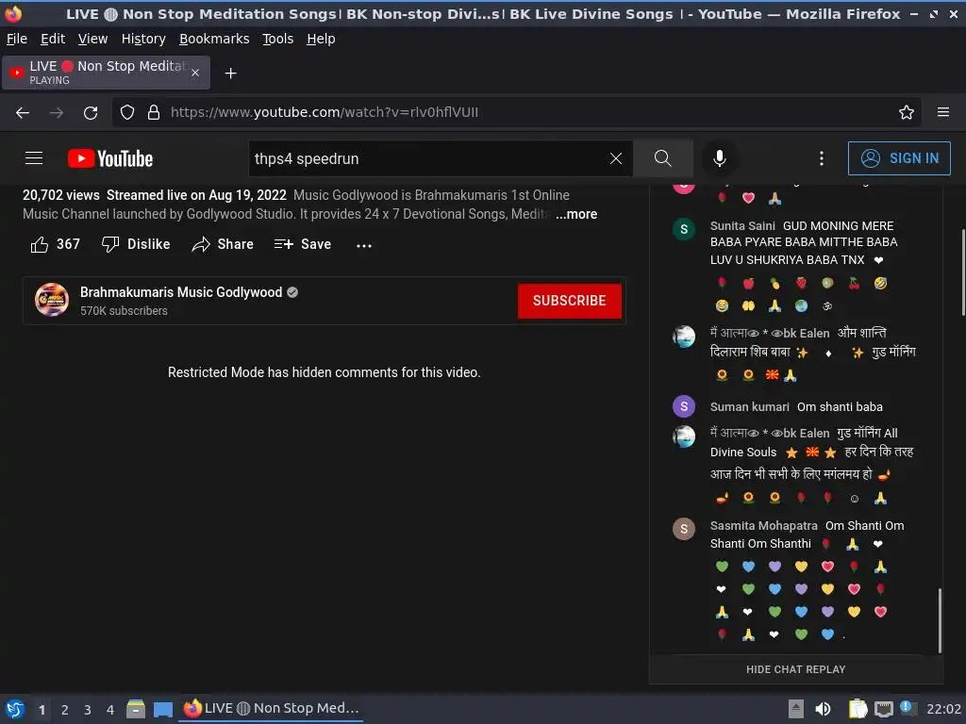The height and width of the screenshot is (724, 966).
Task: Open the Bookmarks menu
Action: (214, 39)
